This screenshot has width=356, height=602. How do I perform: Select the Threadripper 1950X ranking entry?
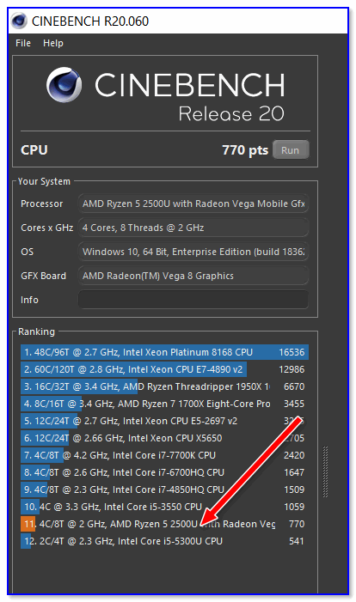(x=164, y=386)
